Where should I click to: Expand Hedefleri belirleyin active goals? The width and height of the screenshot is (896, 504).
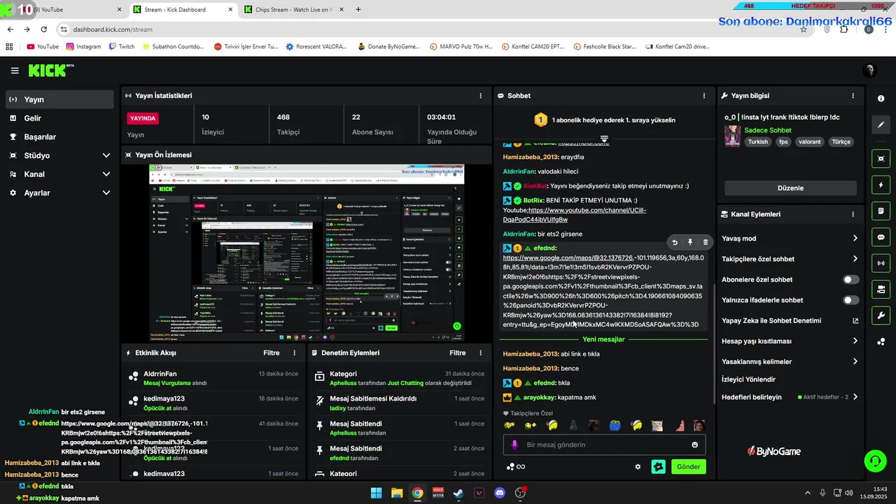click(x=790, y=397)
